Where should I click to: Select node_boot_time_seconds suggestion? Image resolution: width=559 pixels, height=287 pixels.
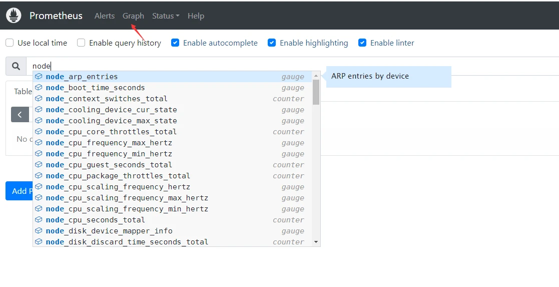(x=173, y=88)
